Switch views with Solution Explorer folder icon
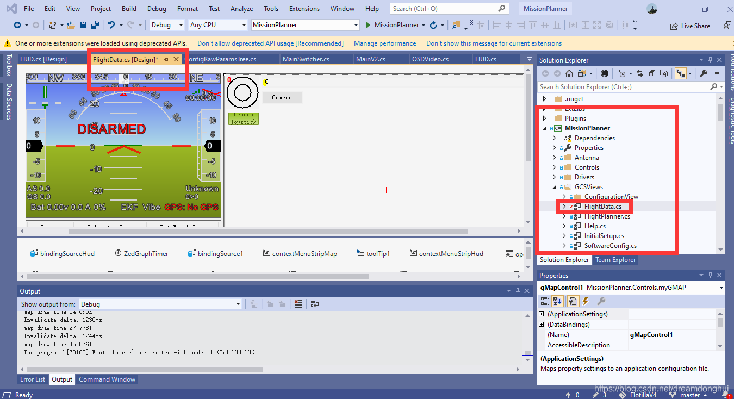This screenshot has height=399, width=734. [581, 73]
